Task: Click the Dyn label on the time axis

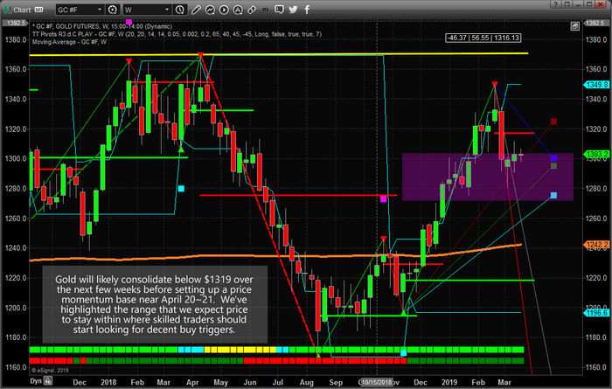Action: coord(36,381)
